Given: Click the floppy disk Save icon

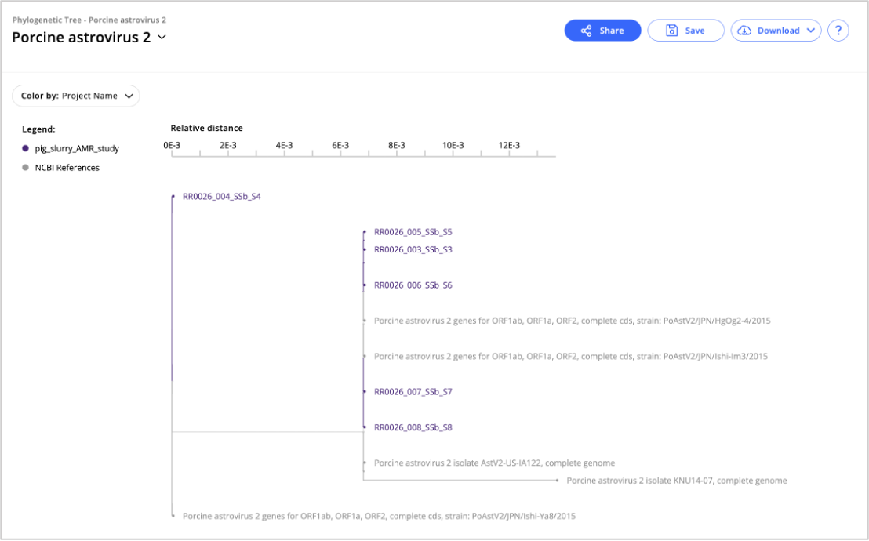Looking at the screenshot, I should tap(671, 30).
